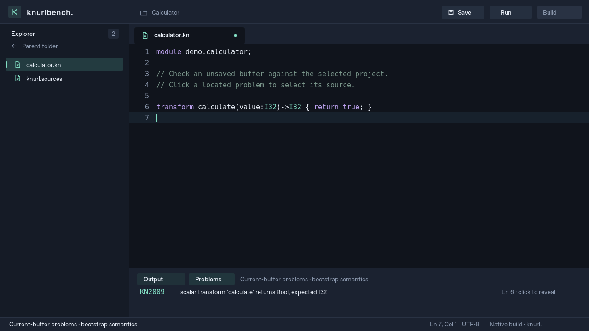Image resolution: width=589 pixels, height=331 pixels.
Task: Click the comment starting 'Check an unsaved buffer'
Action: (272, 74)
